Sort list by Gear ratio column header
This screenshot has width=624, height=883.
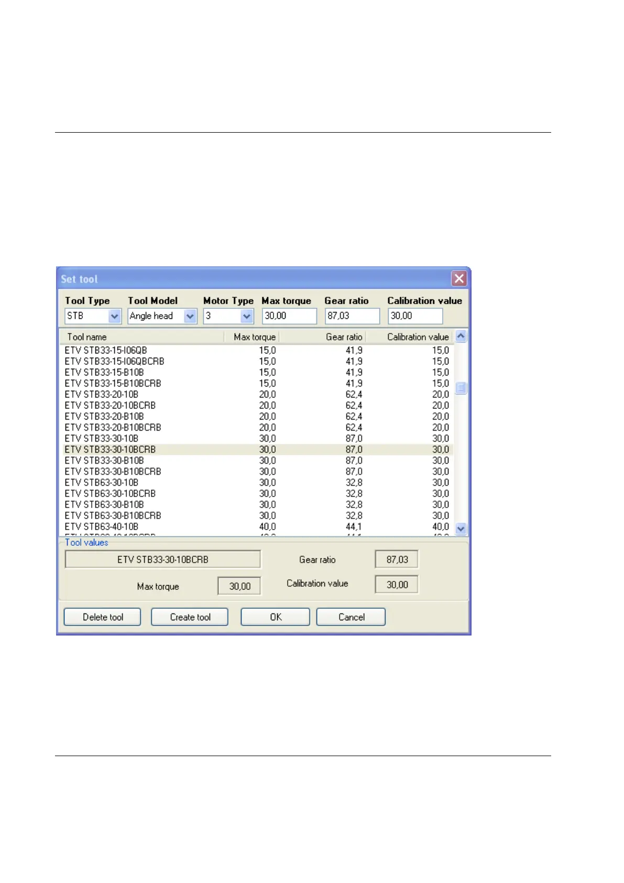click(322, 337)
